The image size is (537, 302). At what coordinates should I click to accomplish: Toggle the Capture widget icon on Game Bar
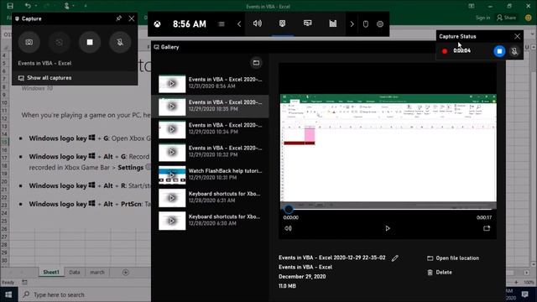[x=282, y=23]
